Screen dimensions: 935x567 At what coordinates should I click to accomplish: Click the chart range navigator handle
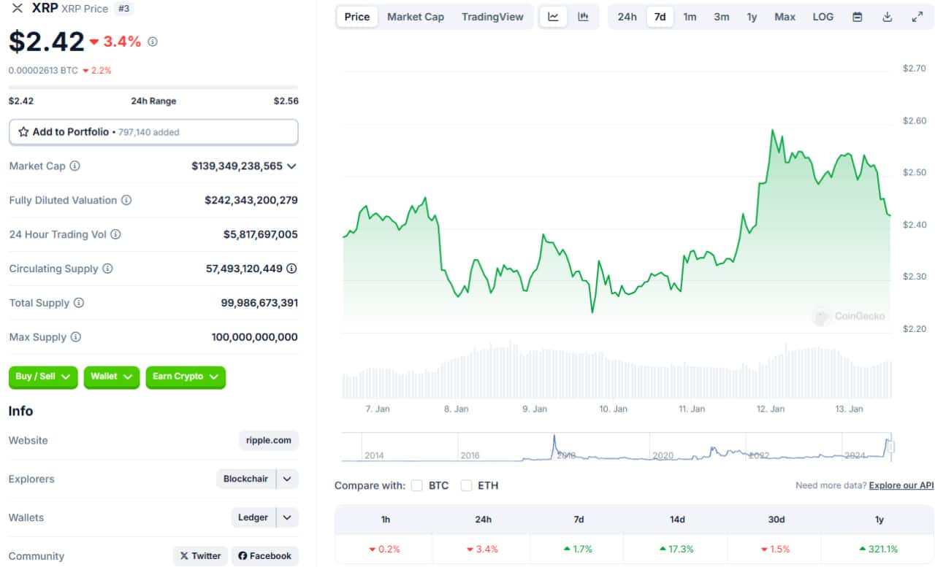890,447
